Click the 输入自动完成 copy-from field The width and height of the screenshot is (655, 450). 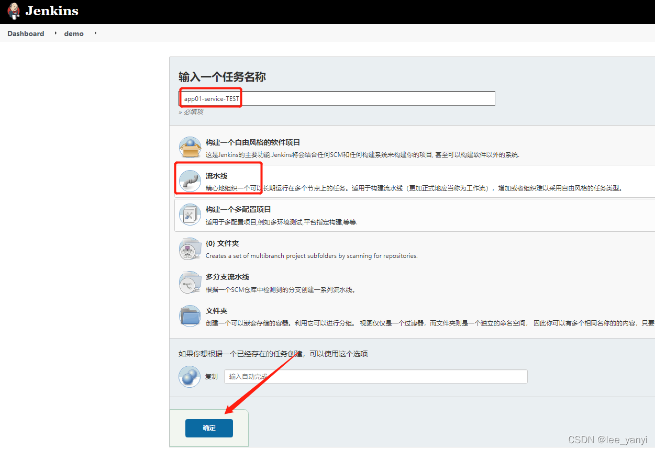coord(375,377)
